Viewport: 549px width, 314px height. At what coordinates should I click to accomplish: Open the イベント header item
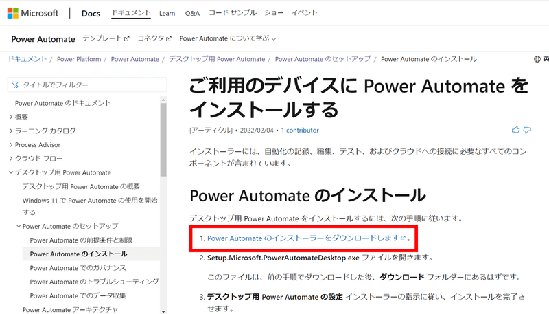pos(304,12)
